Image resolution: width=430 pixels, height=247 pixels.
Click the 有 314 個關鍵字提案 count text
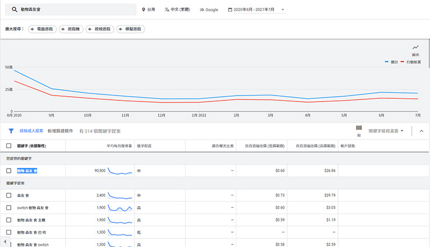(100, 131)
